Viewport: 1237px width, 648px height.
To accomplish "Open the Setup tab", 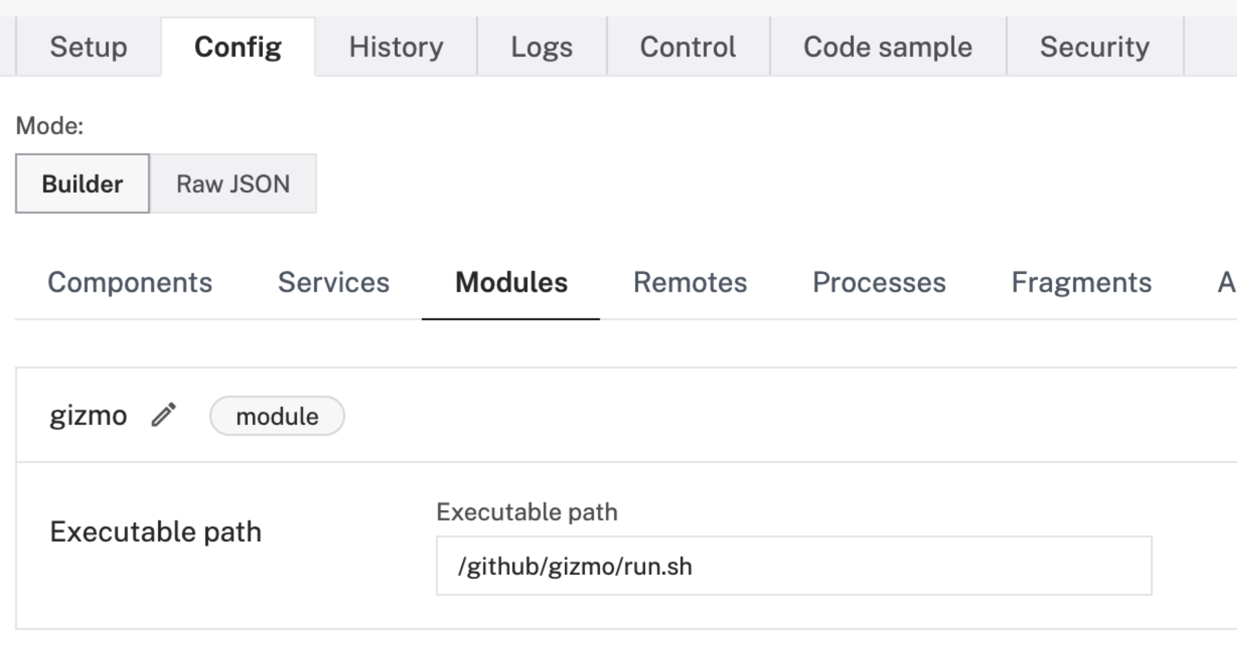I will (89, 47).
